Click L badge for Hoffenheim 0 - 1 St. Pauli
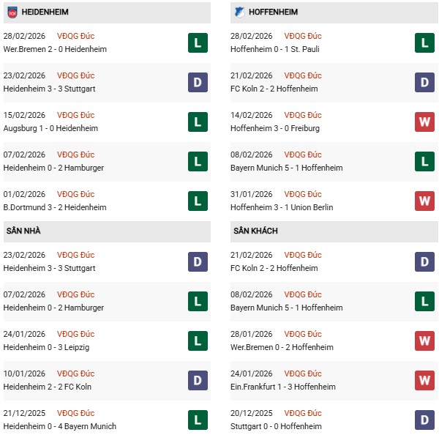This screenshot has width=439, height=435. [x=424, y=42]
